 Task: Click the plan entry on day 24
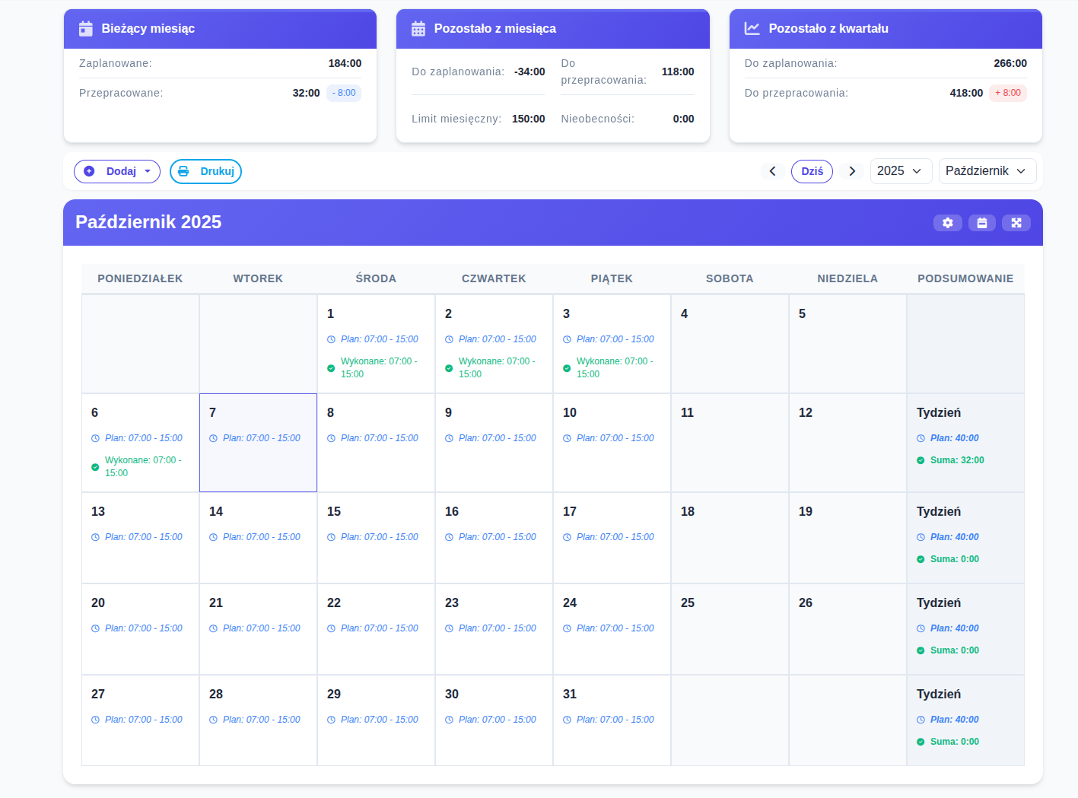tap(614, 628)
